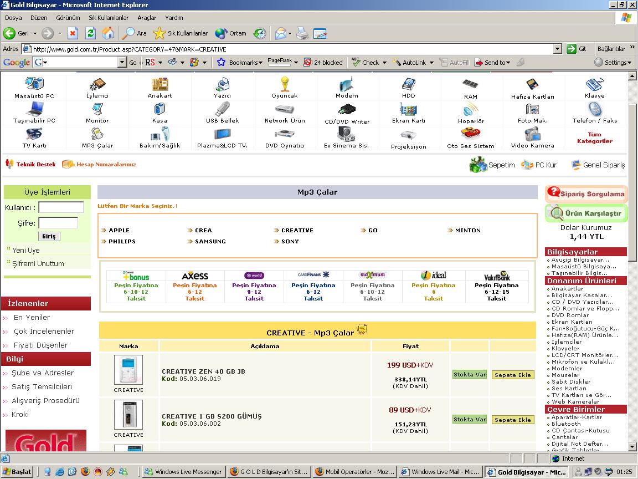Click the browser Stop toolbar icon
Viewport: 638px width, 479px height.
(x=73, y=33)
